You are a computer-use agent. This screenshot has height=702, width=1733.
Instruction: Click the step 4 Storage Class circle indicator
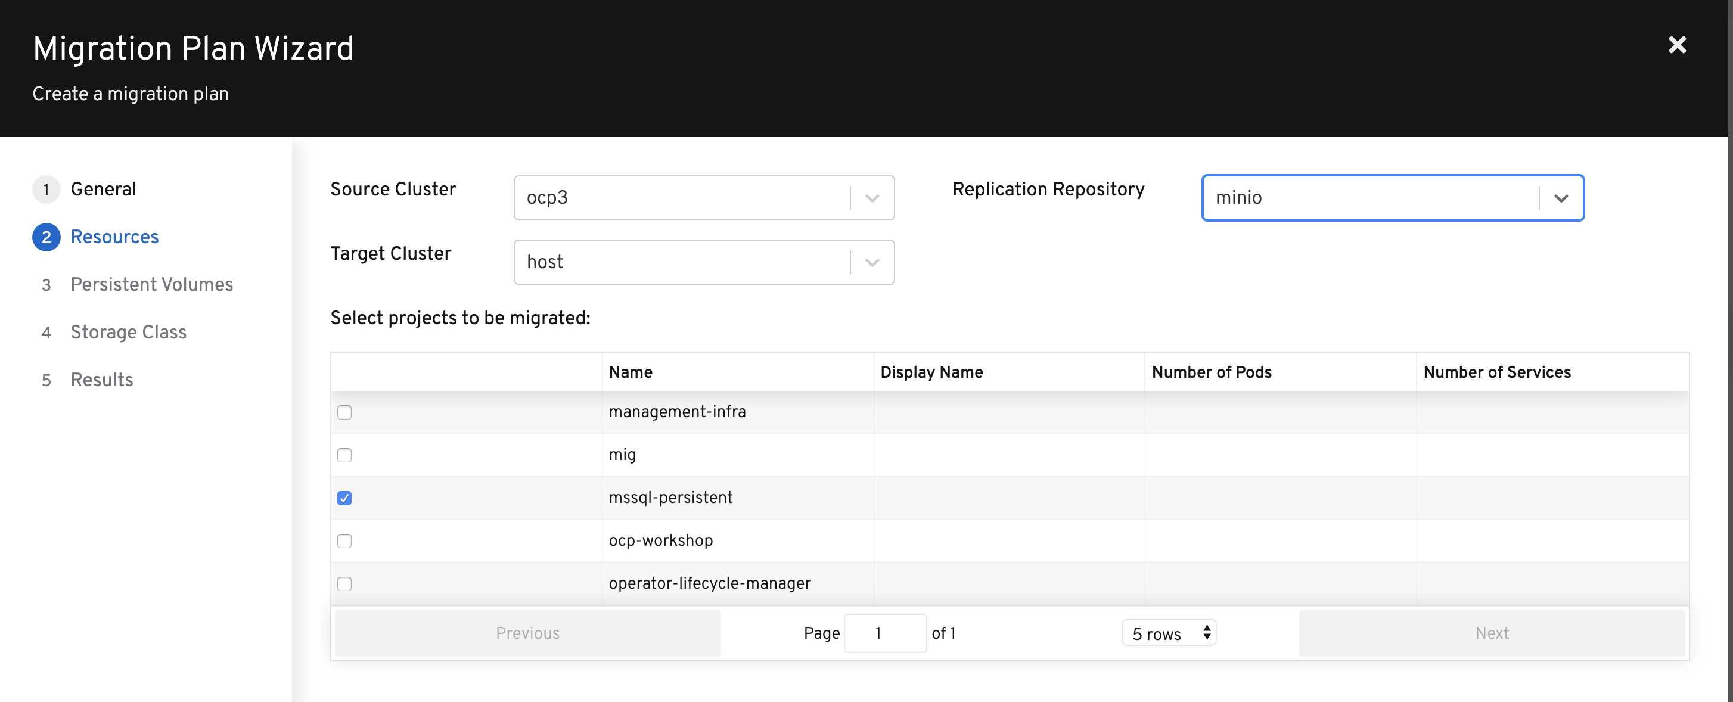tap(46, 331)
